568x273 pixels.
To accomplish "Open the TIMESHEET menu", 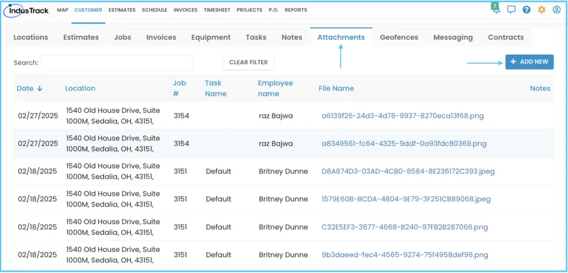I will click(217, 10).
